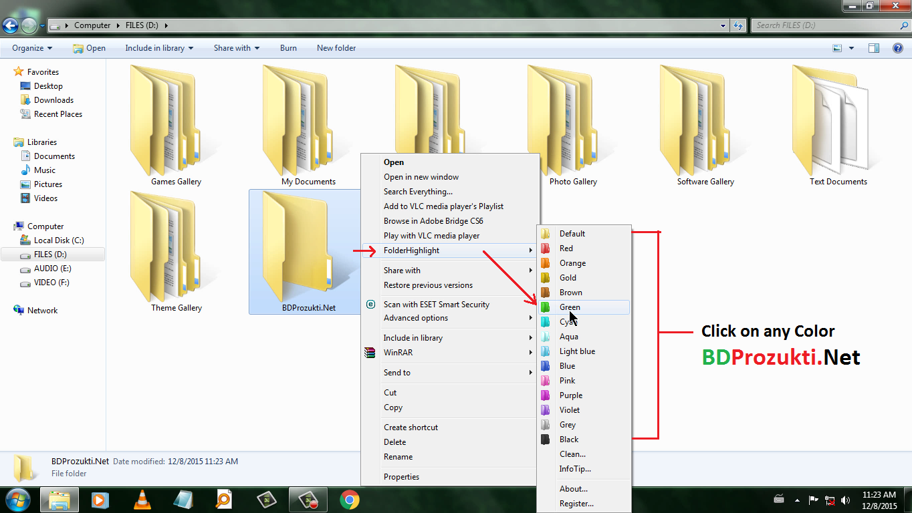The image size is (912, 513).
Task: Open the Help question mark icon
Action: click(x=897, y=48)
